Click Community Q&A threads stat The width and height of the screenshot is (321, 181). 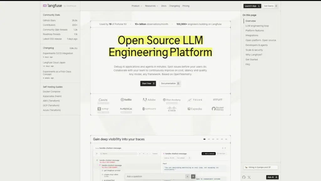(60, 30)
